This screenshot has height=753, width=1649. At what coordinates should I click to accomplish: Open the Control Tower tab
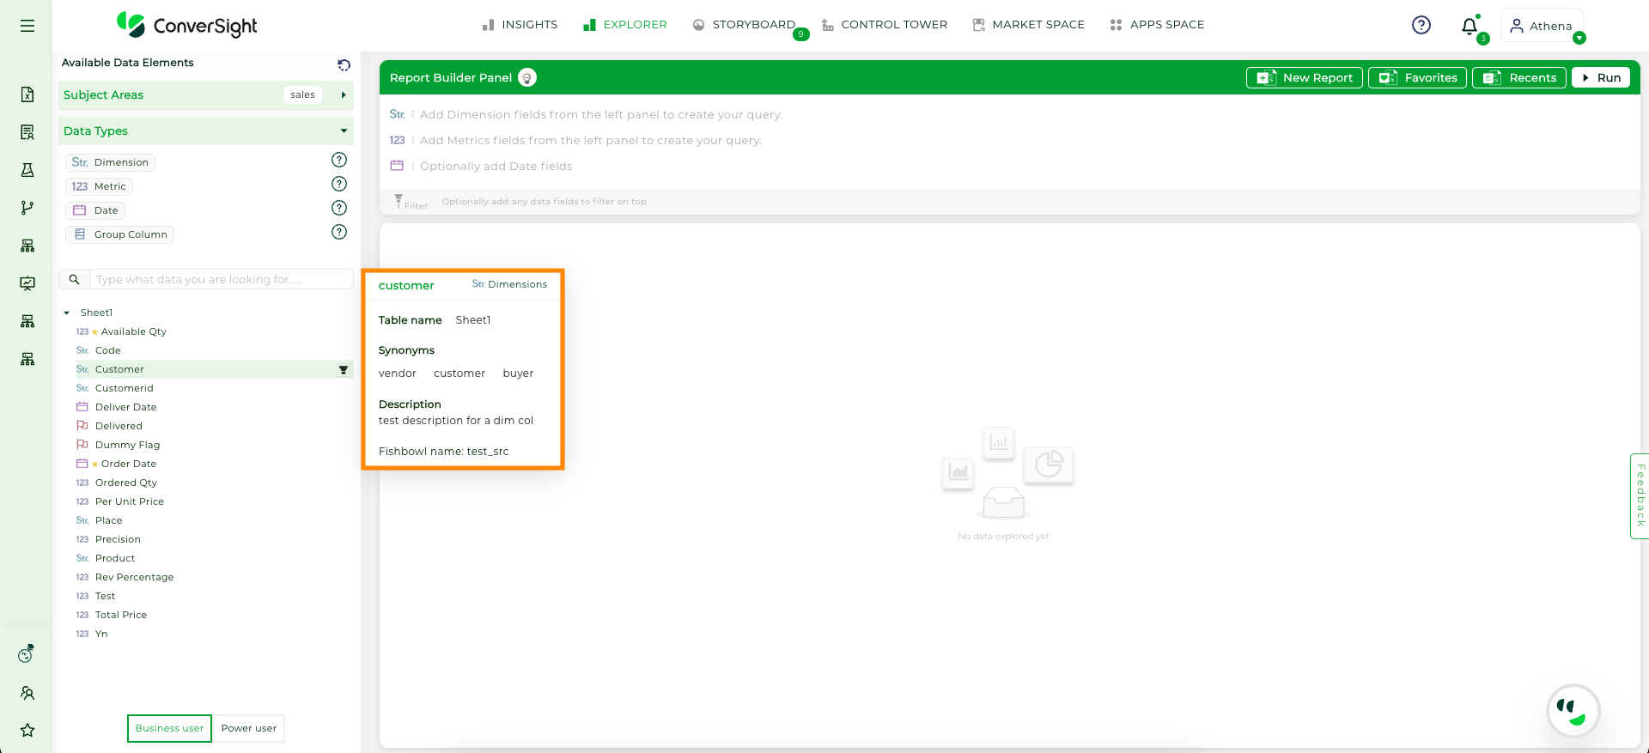885,25
